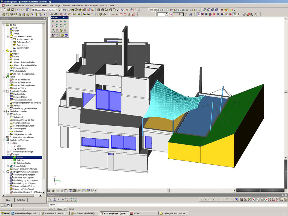The width and height of the screenshot is (288, 216).
Task: Select Zylinder tree item
Action: click(20, 160)
